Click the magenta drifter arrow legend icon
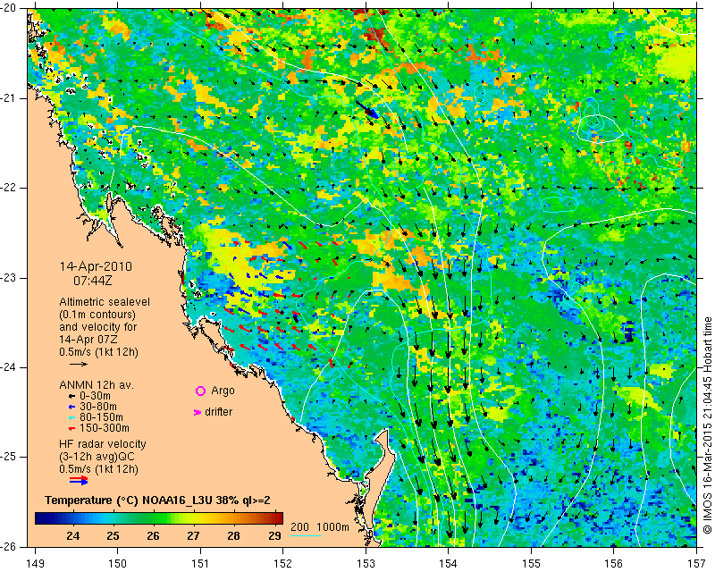715x572 pixels. [198, 412]
